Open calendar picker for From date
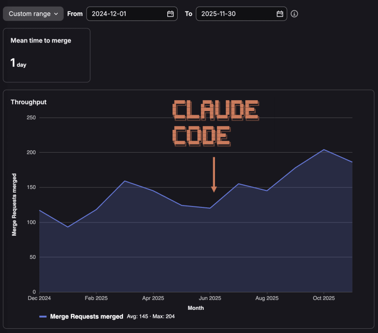 (170, 14)
